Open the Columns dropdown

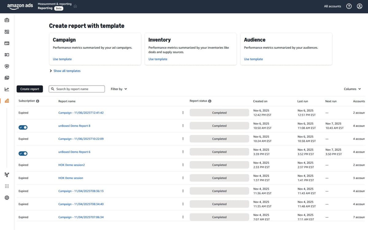pos(352,89)
